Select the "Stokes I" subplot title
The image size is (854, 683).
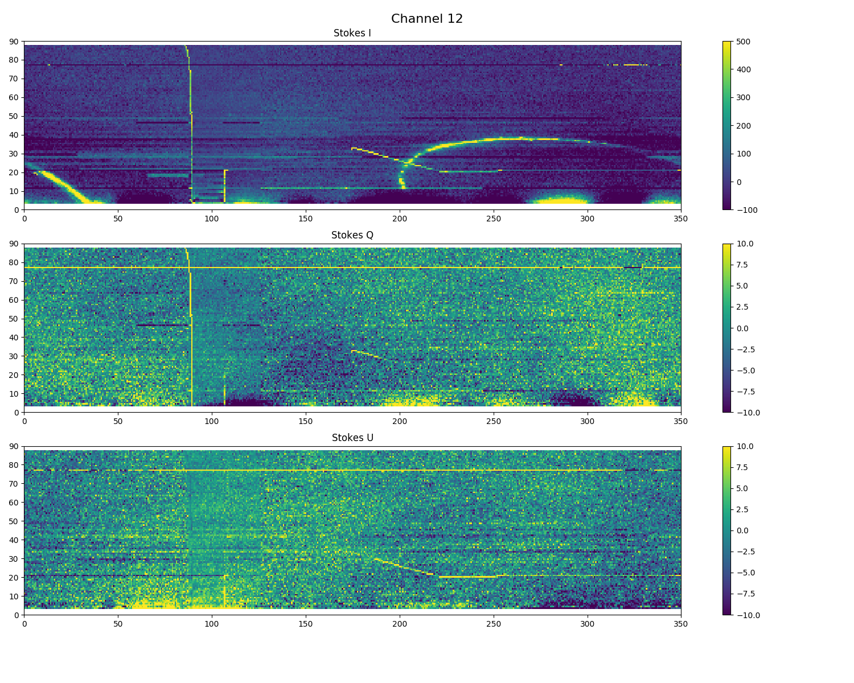(x=352, y=33)
